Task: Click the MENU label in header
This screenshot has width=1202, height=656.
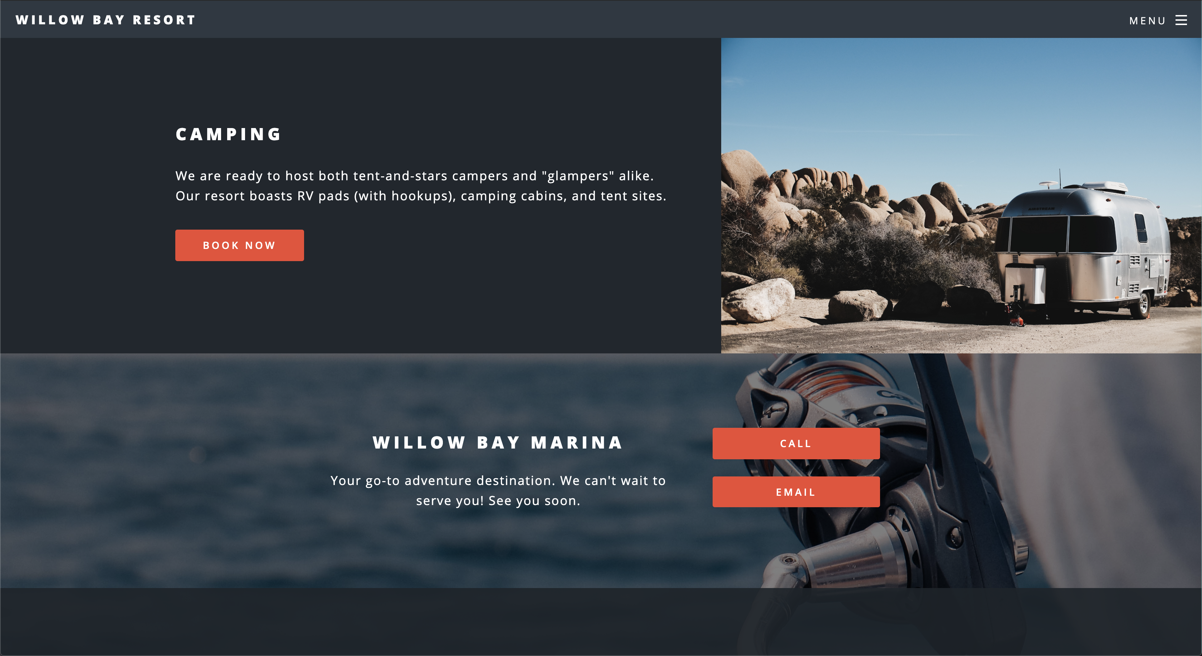Action: pyautogui.click(x=1147, y=20)
